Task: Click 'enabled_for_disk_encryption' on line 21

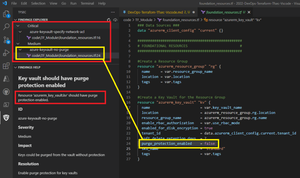Action: (x=170, y=128)
